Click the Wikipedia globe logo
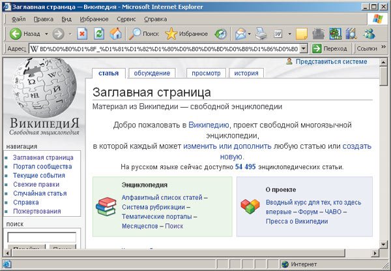The width and height of the screenshot is (391, 271). (x=43, y=86)
